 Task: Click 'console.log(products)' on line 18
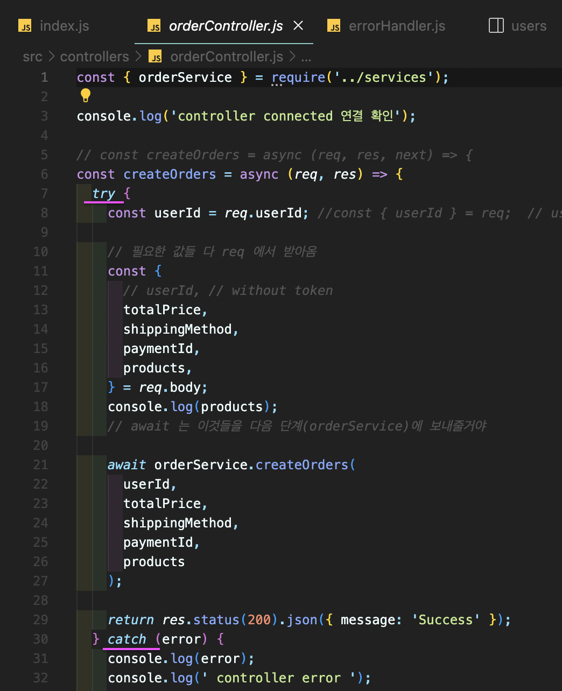coord(189,407)
